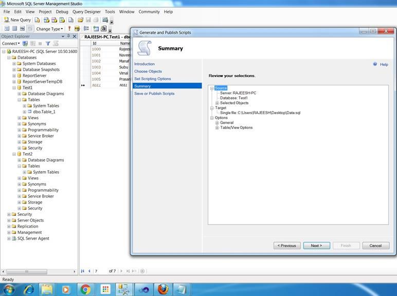Expand the dbo.Table_1 node
397x296 pixels.
pos(24,112)
